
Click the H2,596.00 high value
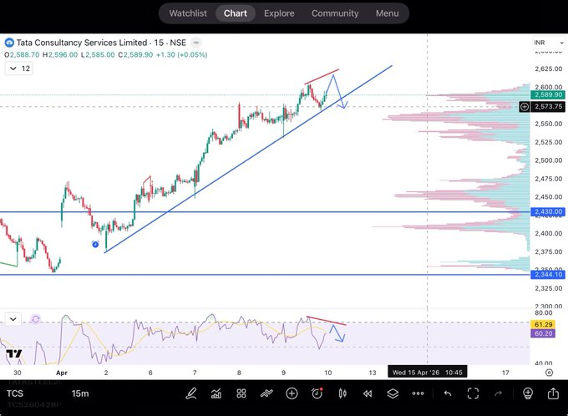click(60, 55)
